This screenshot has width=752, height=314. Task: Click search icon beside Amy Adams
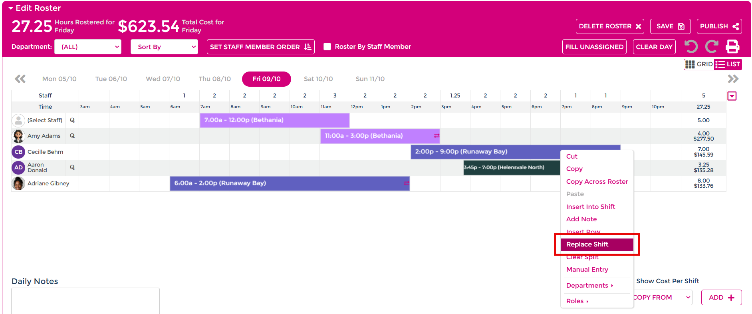coord(72,135)
